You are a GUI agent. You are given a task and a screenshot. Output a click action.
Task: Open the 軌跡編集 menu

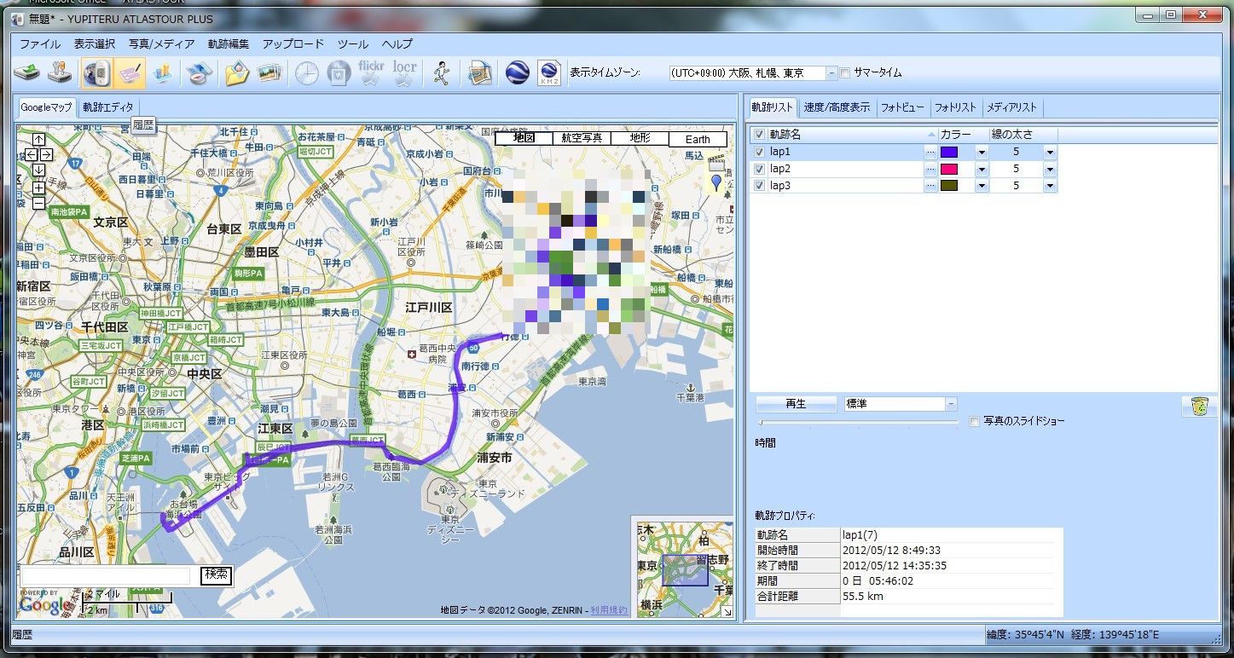point(229,44)
